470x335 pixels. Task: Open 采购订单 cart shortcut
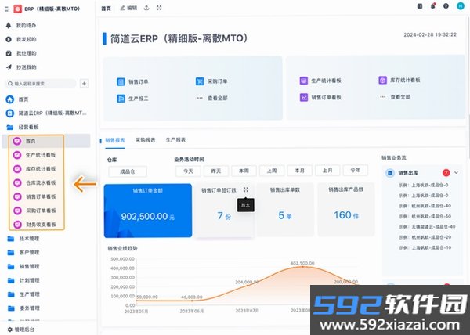tap(211, 81)
